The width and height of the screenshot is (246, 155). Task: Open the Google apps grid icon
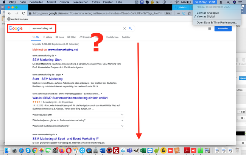coord(209,28)
